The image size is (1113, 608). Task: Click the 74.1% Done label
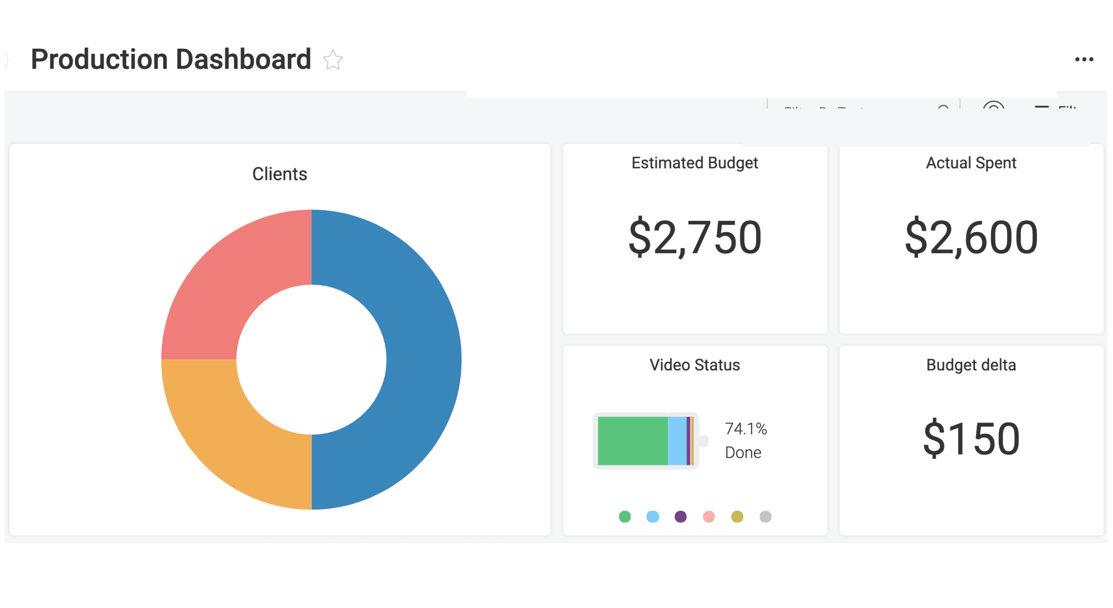point(746,441)
